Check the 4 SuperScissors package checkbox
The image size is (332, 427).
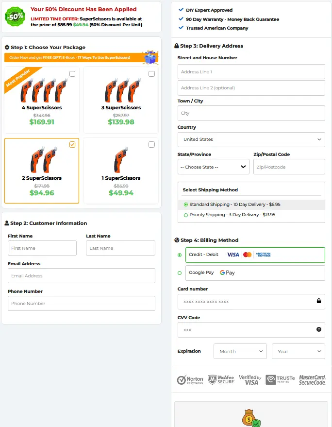coord(72,74)
